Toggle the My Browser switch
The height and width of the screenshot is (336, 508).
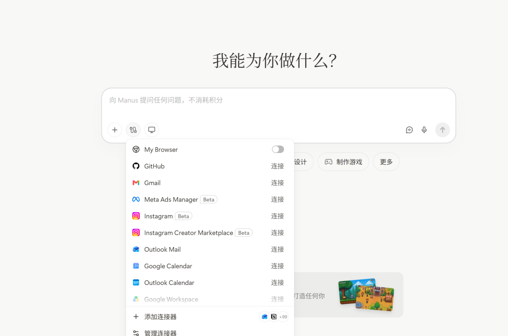point(278,149)
